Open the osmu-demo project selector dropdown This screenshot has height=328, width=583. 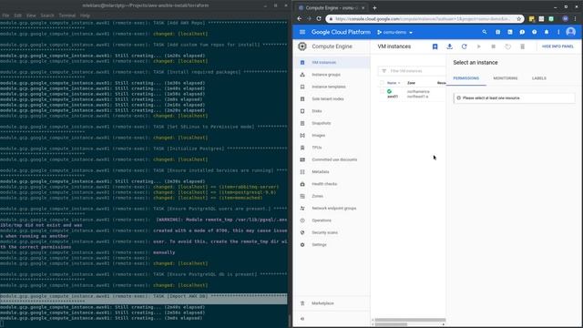click(394, 33)
